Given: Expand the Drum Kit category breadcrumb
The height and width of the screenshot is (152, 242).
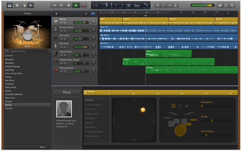Looking at the screenshot, I should tap(9, 56).
